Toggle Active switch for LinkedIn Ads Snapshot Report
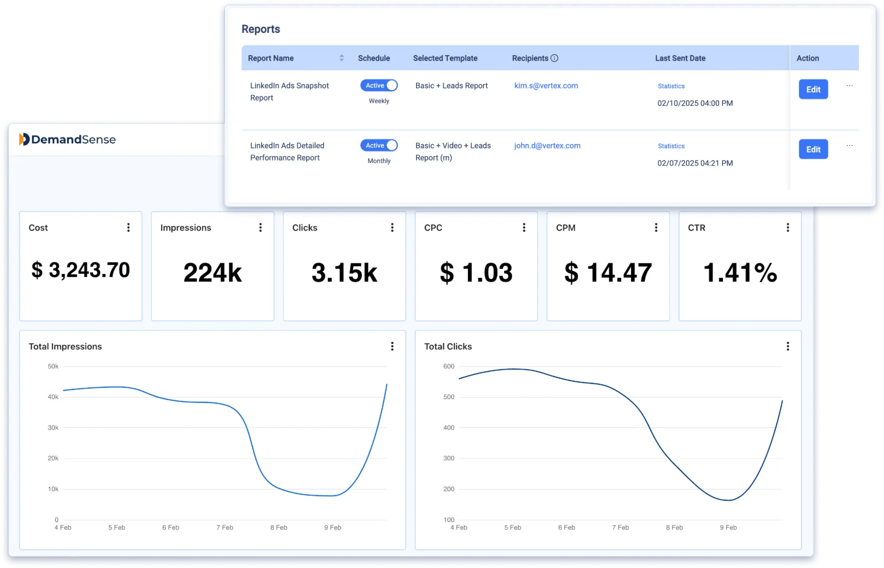 (379, 85)
